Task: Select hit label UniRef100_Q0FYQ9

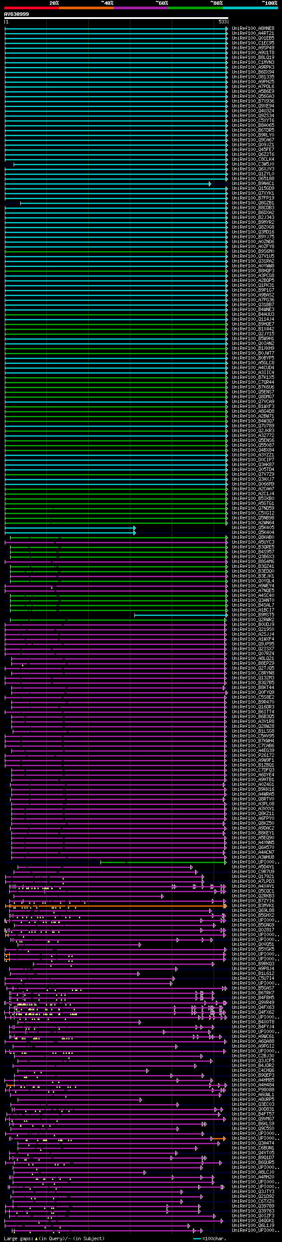Action: click(253, 693)
